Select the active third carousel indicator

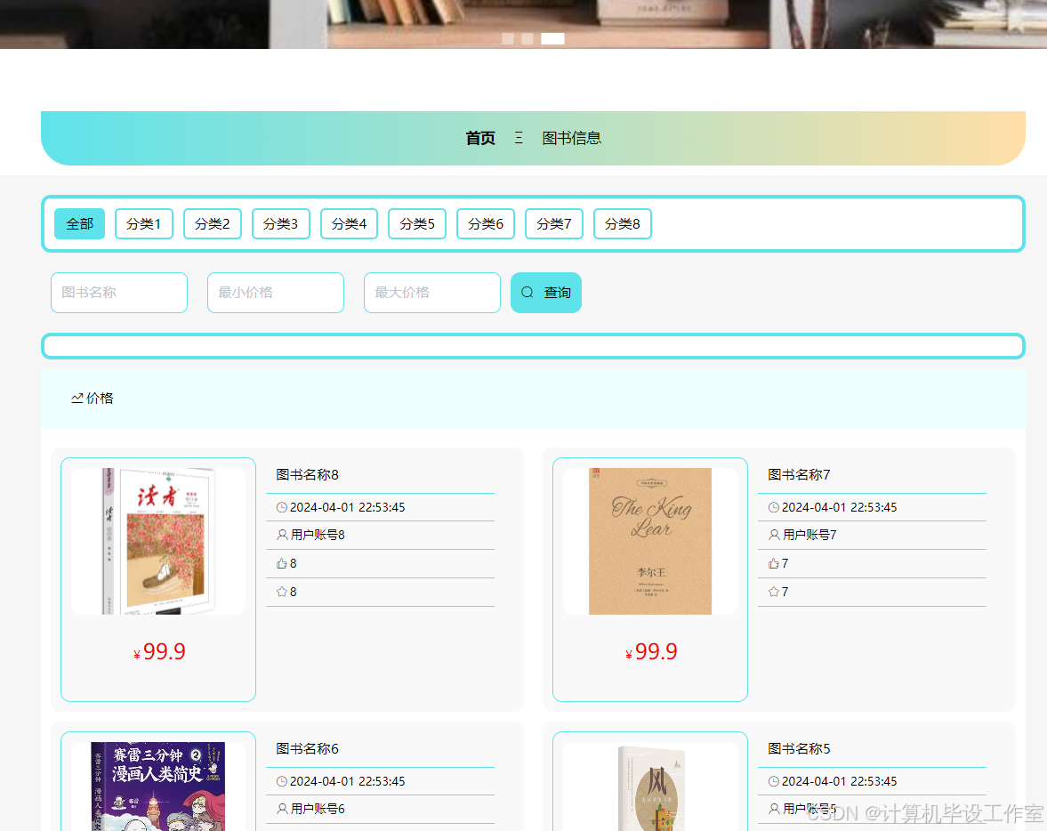coord(552,39)
